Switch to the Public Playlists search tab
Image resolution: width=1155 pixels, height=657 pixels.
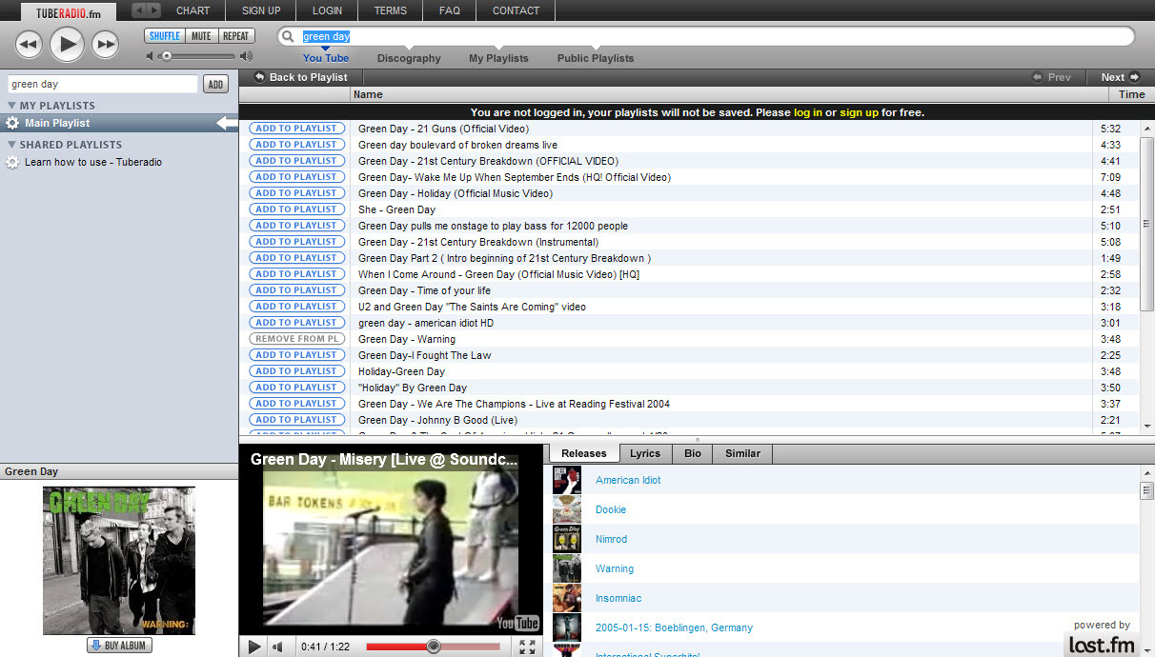tap(596, 58)
